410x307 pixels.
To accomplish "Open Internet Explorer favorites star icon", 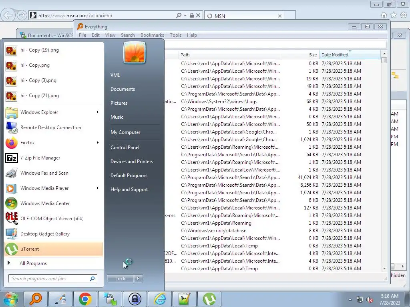I will 394,15.
